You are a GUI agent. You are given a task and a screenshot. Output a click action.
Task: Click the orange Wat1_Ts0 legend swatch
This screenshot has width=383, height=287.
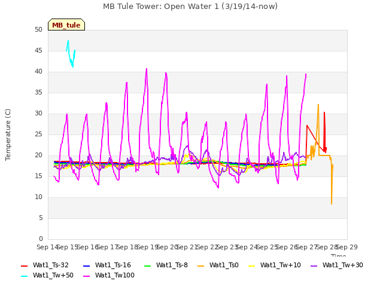tap(201, 265)
